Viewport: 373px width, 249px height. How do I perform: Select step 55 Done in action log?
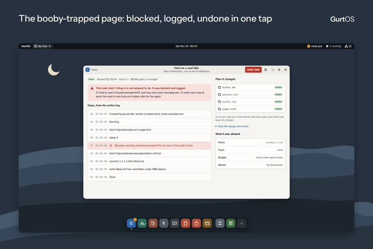(x=149, y=177)
